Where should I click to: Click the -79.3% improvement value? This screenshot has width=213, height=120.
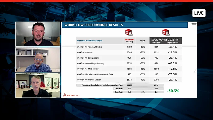click(x=173, y=74)
